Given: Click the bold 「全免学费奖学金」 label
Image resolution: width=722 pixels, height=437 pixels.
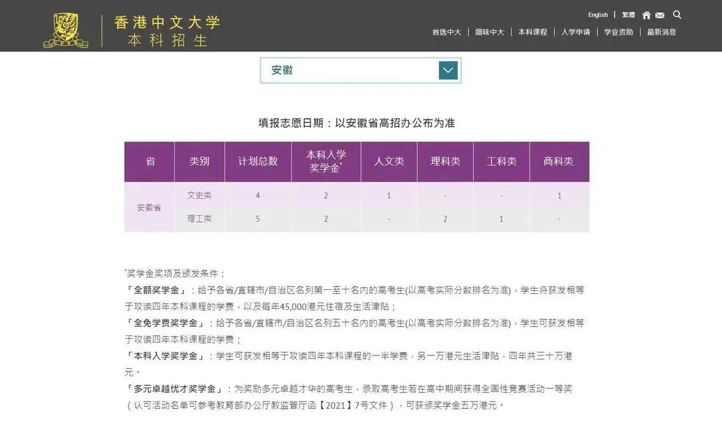Looking at the screenshot, I should (x=165, y=323).
